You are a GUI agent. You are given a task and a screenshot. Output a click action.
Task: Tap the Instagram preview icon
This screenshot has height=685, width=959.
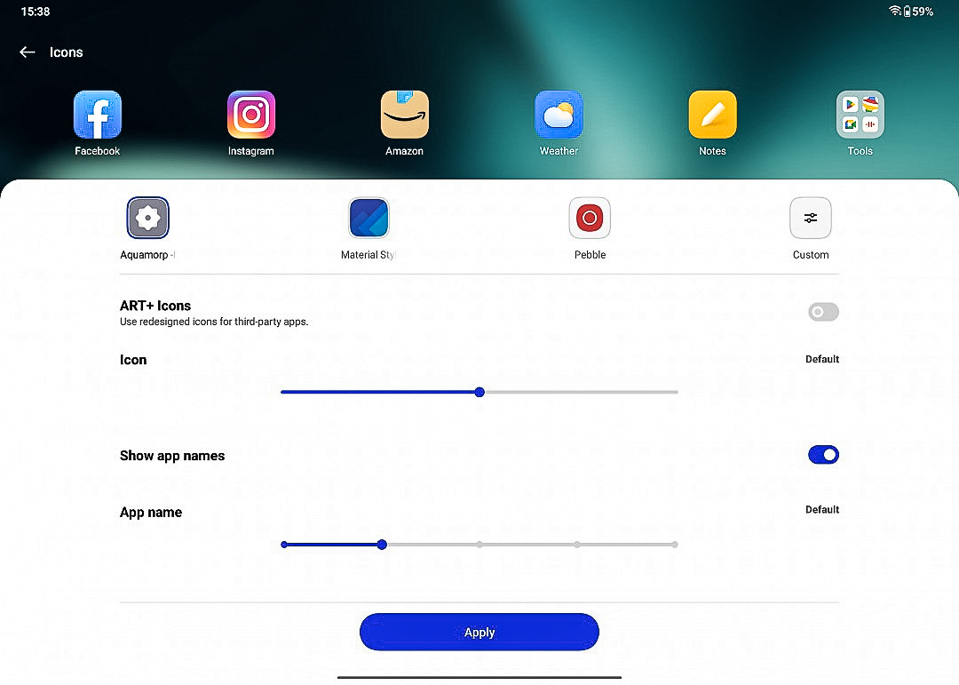click(250, 115)
